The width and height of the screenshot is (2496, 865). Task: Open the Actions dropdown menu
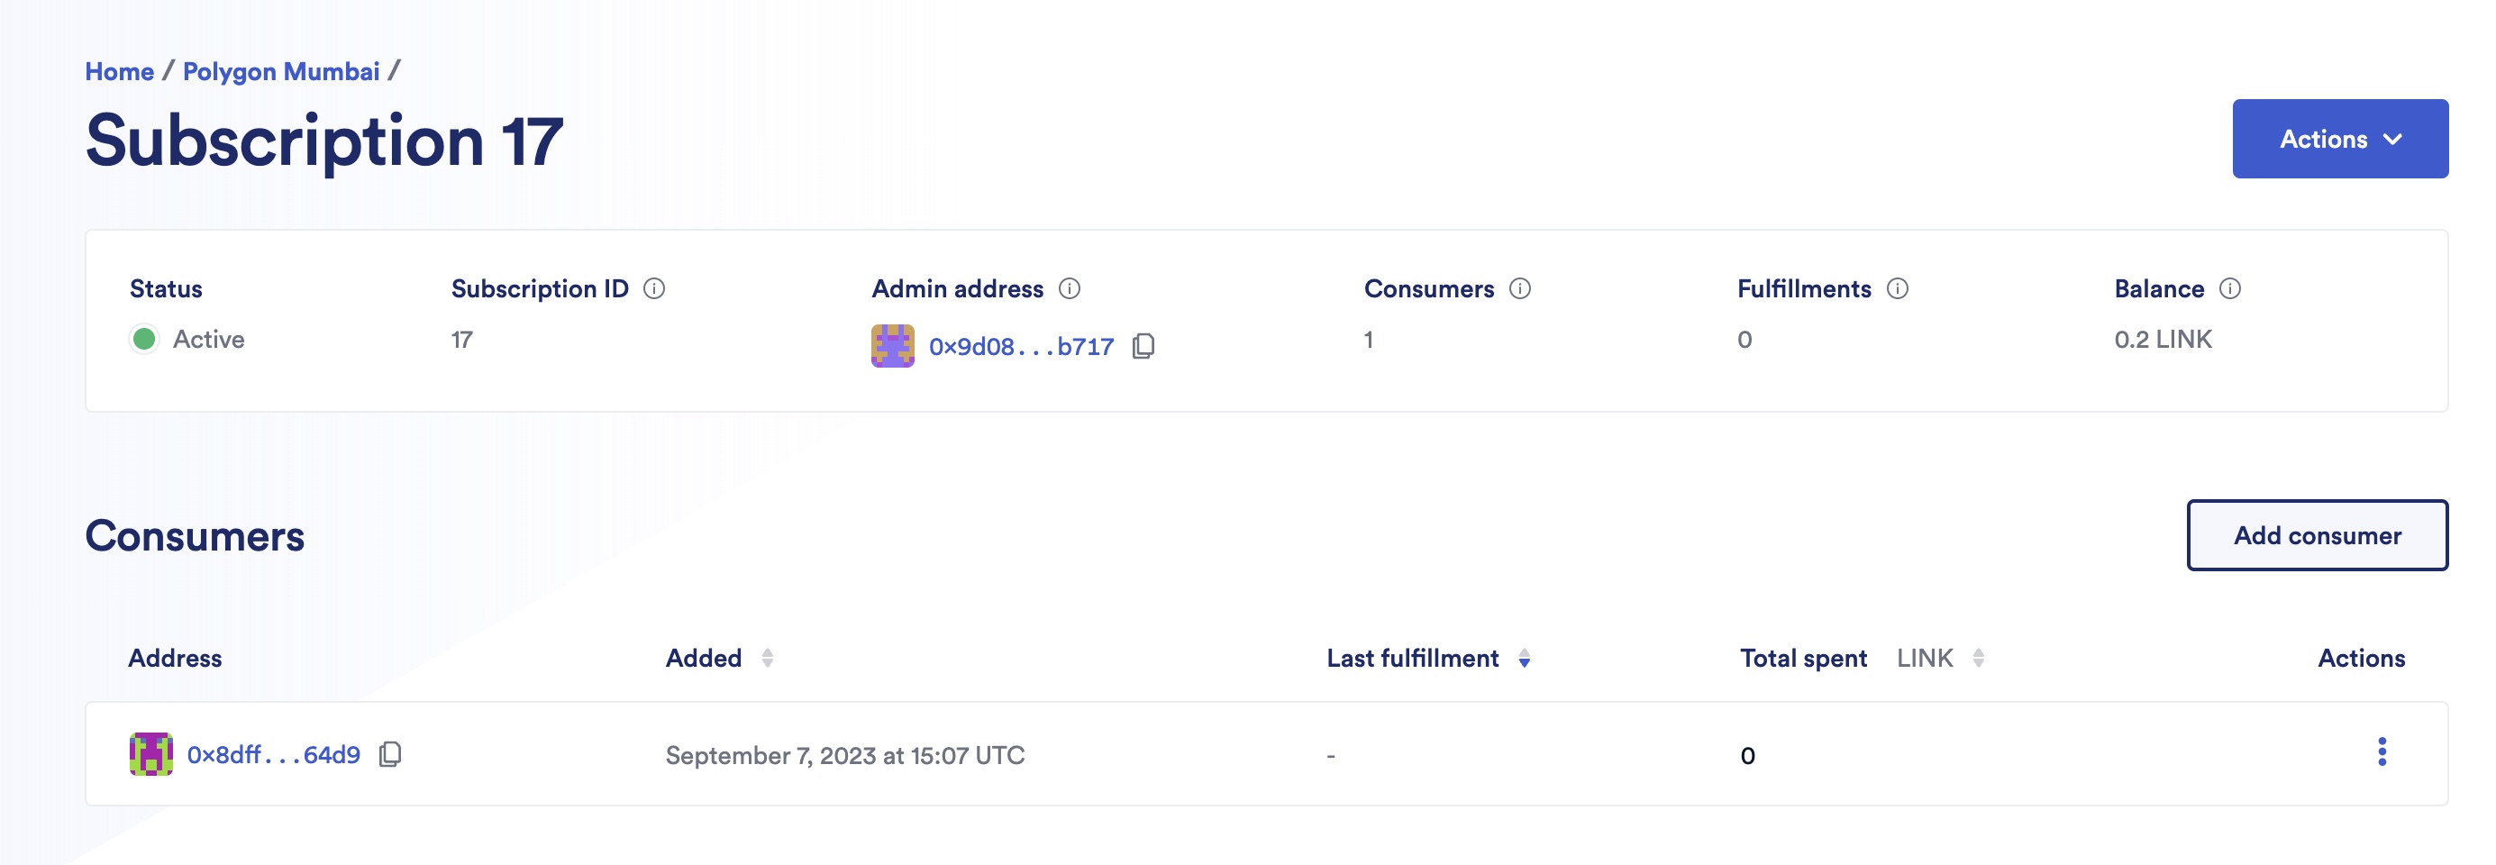point(2340,138)
